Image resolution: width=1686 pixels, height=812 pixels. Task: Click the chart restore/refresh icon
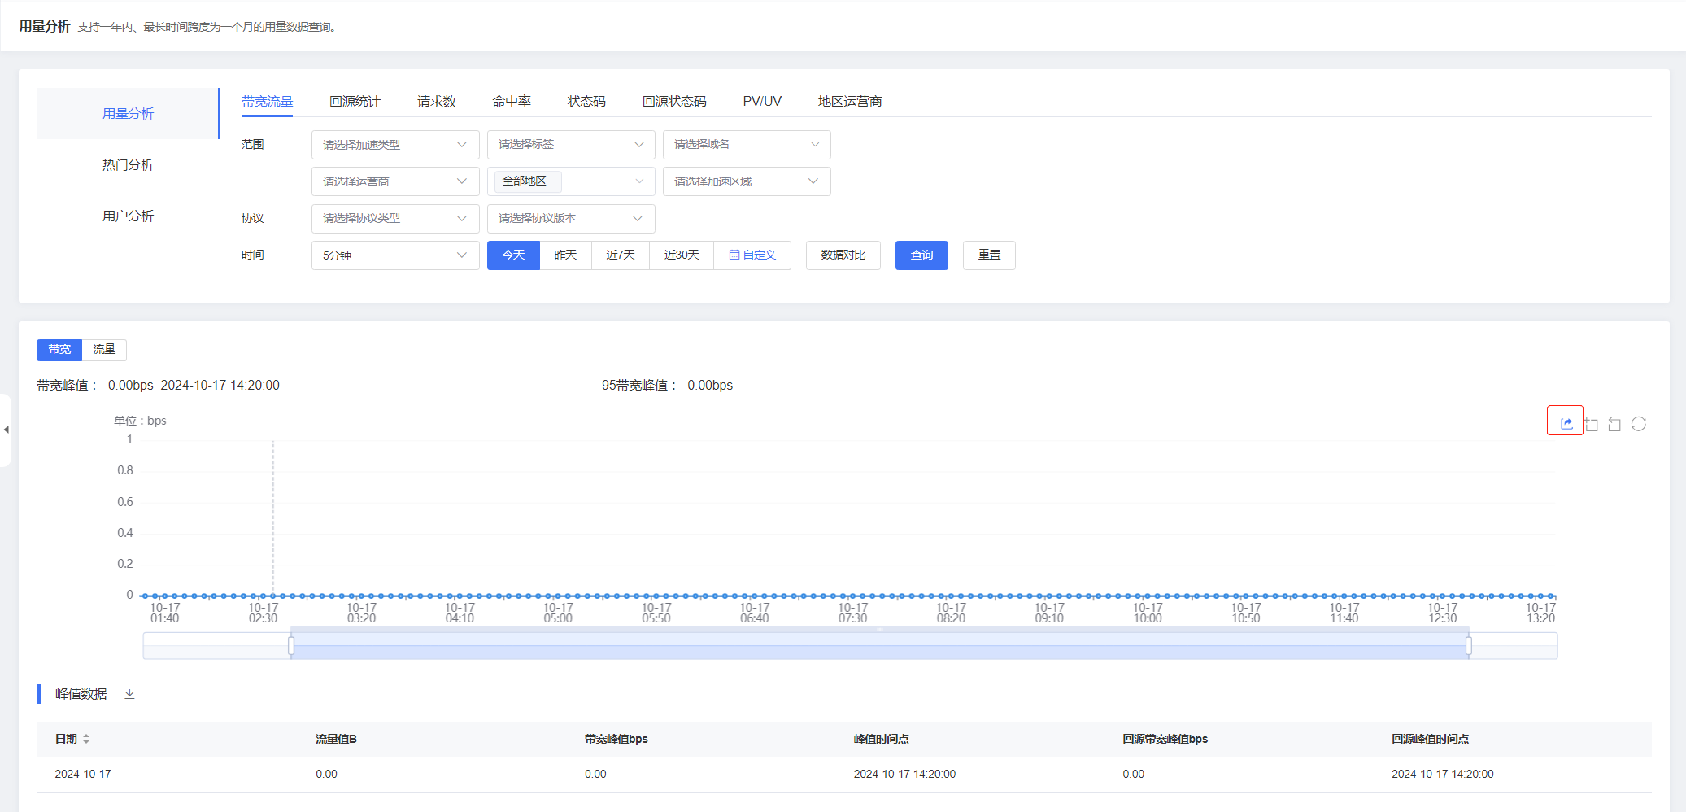click(1639, 424)
